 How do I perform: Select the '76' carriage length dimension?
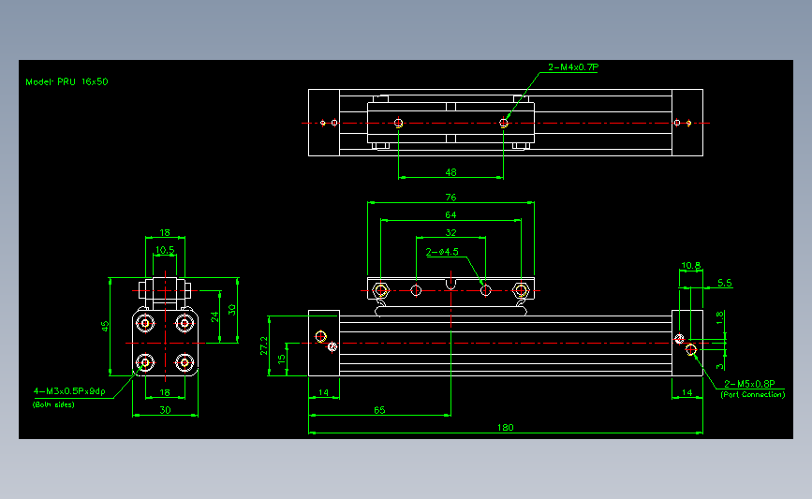(x=451, y=198)
